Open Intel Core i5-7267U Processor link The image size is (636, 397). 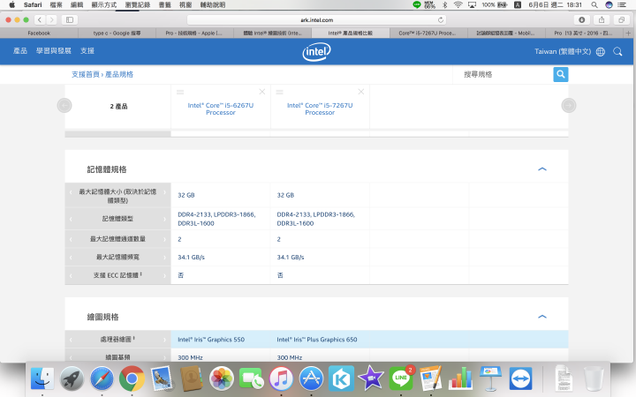pos(320,109)
